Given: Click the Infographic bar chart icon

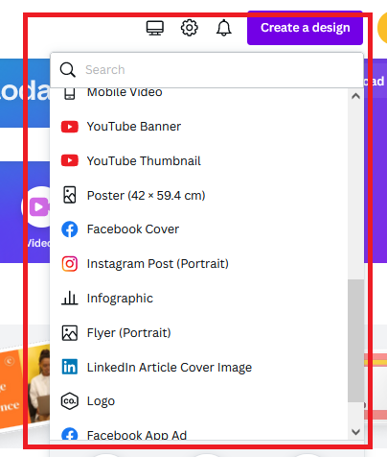Looking at the screenshot, I should coord(70,298).
